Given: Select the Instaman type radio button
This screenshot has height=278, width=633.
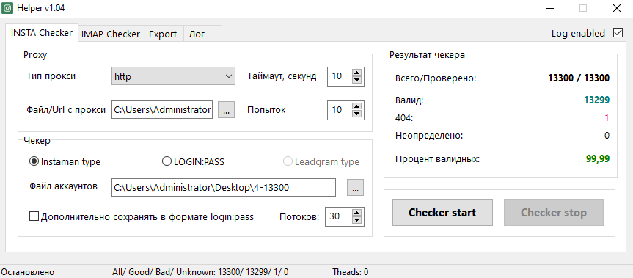Looking at the screenshot, I should [x=65, y=162].
